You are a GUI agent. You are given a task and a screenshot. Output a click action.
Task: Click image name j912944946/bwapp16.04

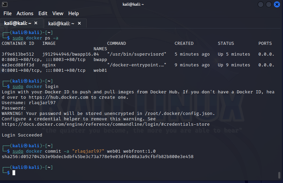tap(71, 54)
